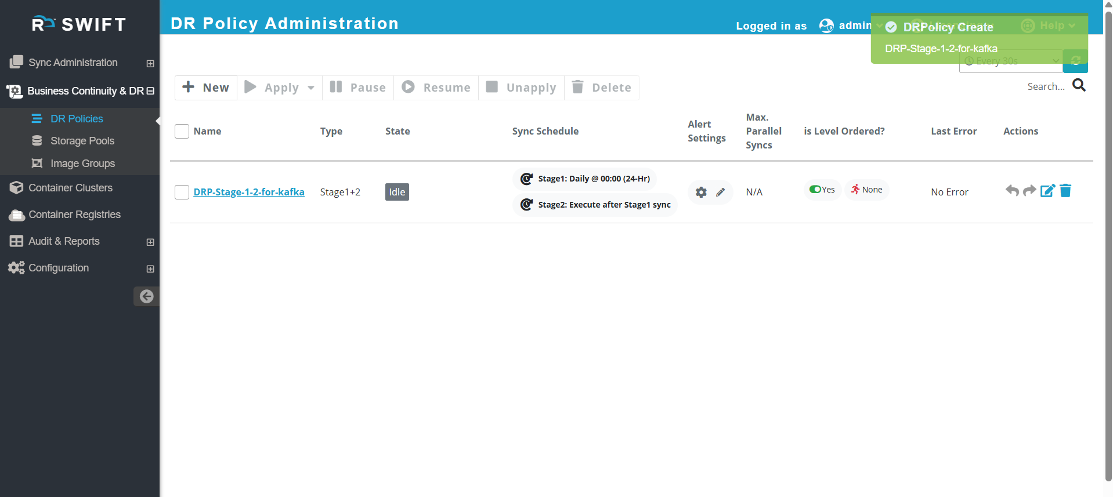Image resolution: width=1113 pixels, height=497 pixels.
Task: Click the Sync Administration sidebar icon
Action: [x=16, y=61]
